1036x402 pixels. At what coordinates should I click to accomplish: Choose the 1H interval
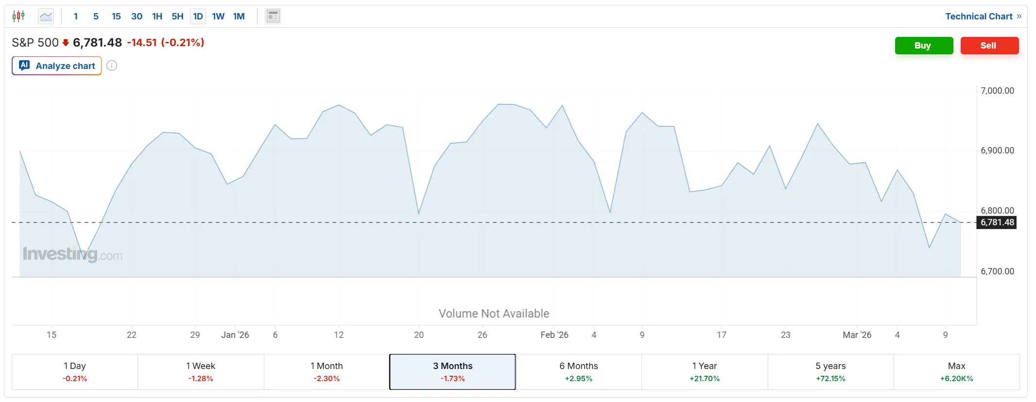click(157, 17)
